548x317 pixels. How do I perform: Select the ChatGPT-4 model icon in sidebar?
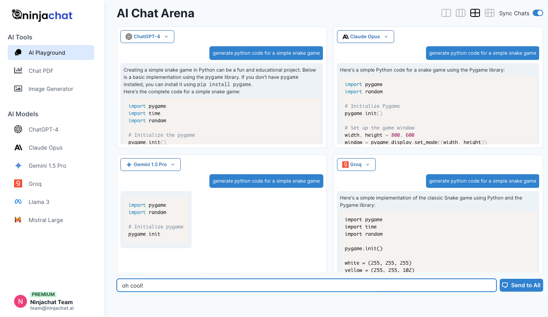coord(18,129)
